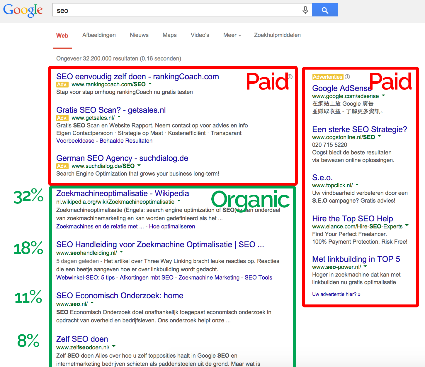The height and width of the screenshot is (367, 425).
Task: Expand the chevron next to www.seo-power.nl
Action: pos(365,267)
